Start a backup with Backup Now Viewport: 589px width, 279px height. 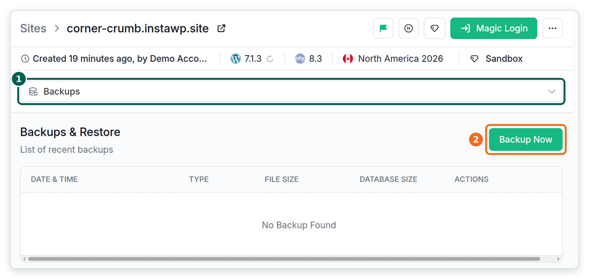click(x=526, y=139)
